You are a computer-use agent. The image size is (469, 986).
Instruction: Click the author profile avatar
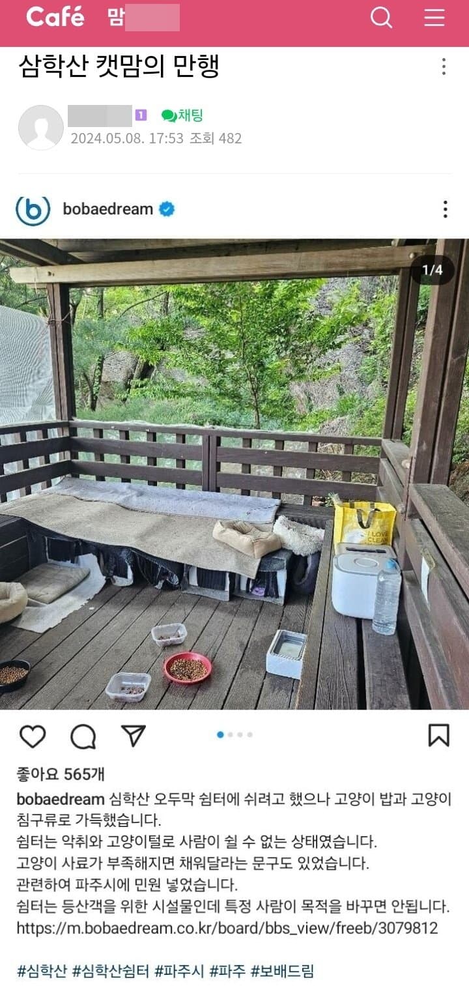point(41,127)
